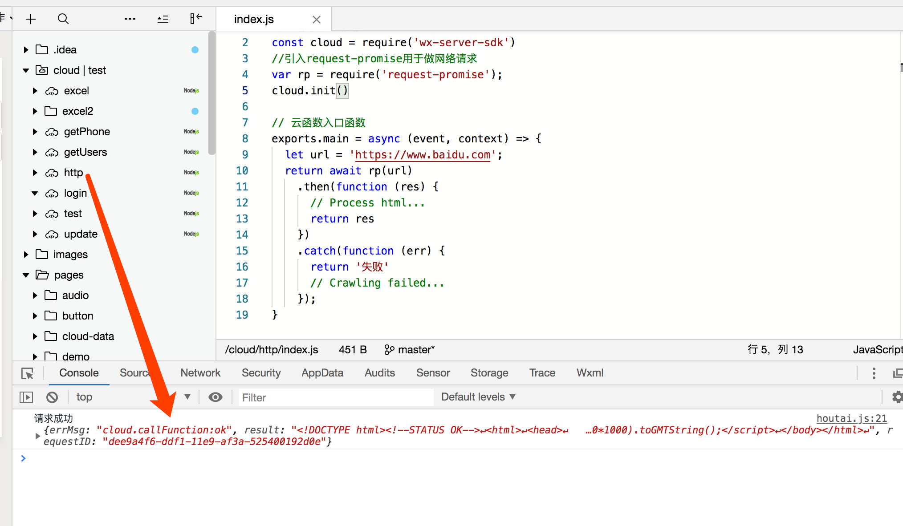The image size is (903, 526).
Task: Clear the console with the ban icon
Action: tap(52, 397)
